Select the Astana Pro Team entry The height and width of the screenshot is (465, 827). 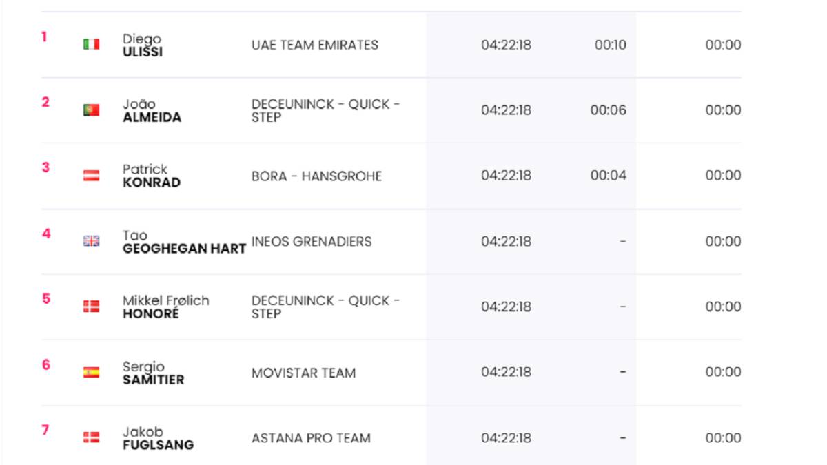(311, 438)
